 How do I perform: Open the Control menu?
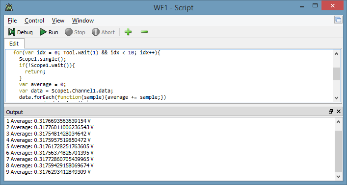pyautogui.click(x=34, y=21)
